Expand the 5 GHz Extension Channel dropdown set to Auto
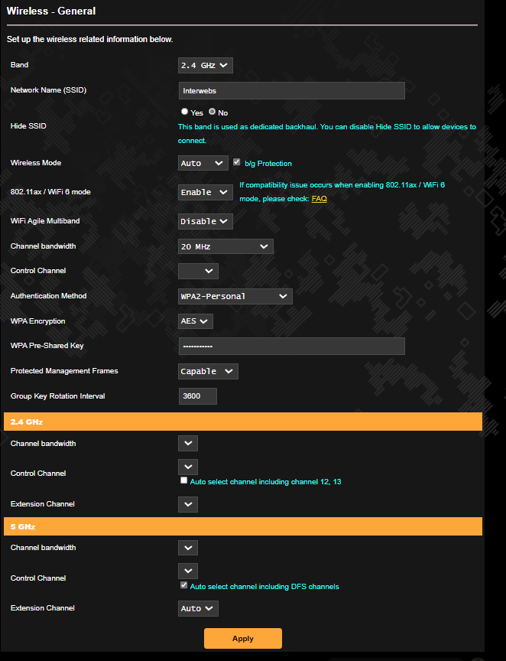Screen dimensions: 506x661 tap(197, 608)
